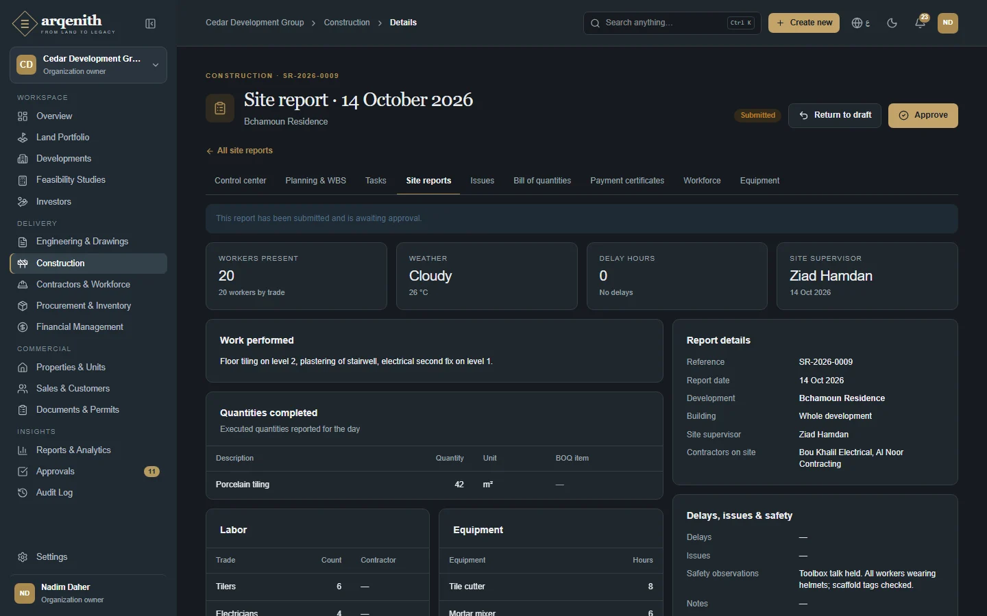Open the ND user avatar menu
The image size is (987, 616).
pos(948,23)
